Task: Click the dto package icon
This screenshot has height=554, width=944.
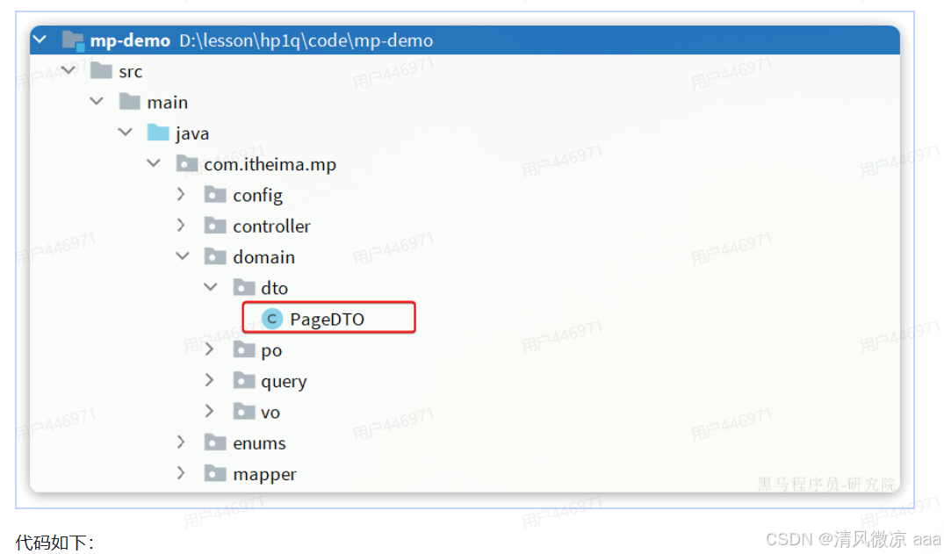Action: tap(244, 287)
